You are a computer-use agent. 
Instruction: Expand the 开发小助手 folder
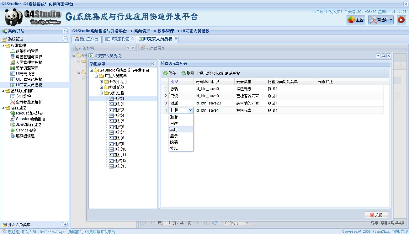102,82
